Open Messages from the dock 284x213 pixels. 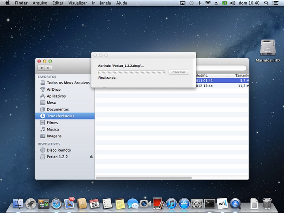(x=133, y=204)
